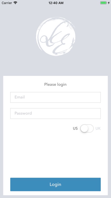Screen dimensions: 111x198
Task: Flip the white switch knob toward UK
Action: coord(84,128)
